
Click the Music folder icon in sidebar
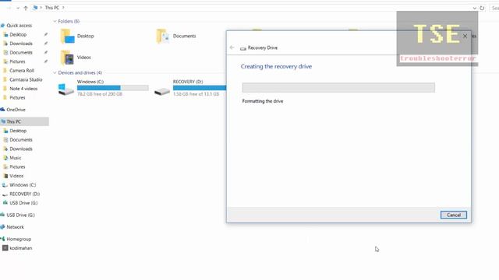[x=5, y=158]
